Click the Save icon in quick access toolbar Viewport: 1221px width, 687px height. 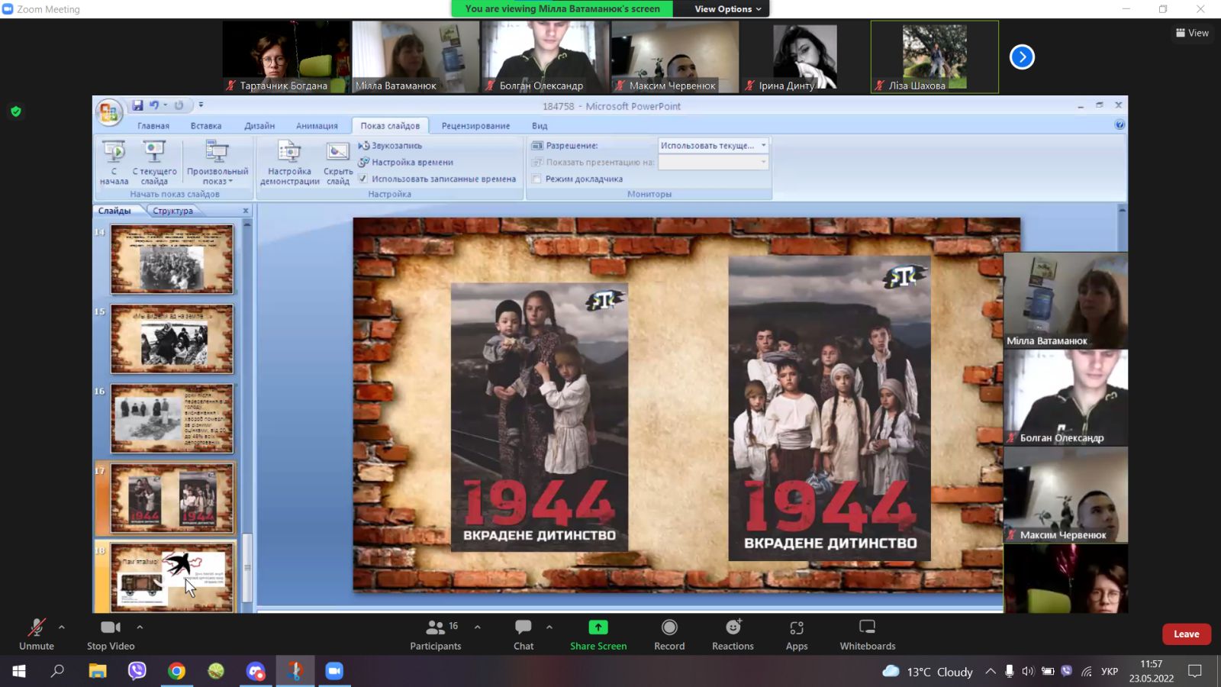[x=137, y=105]
